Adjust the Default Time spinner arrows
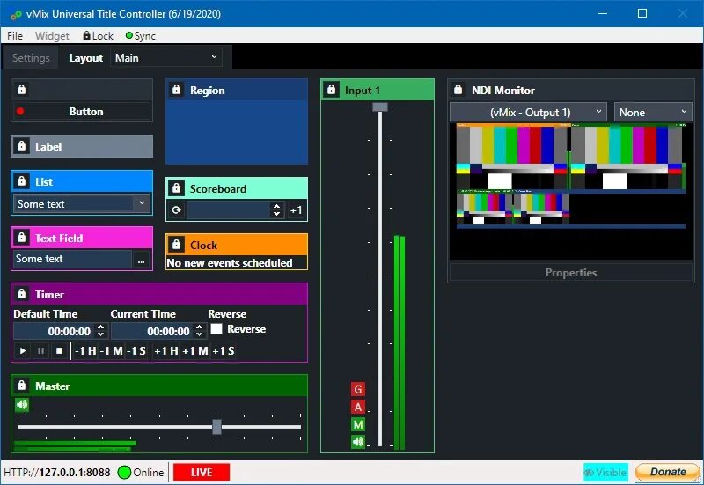Image resolution: width=704 pixels, height=485 pixels. [x=101, y=331]
